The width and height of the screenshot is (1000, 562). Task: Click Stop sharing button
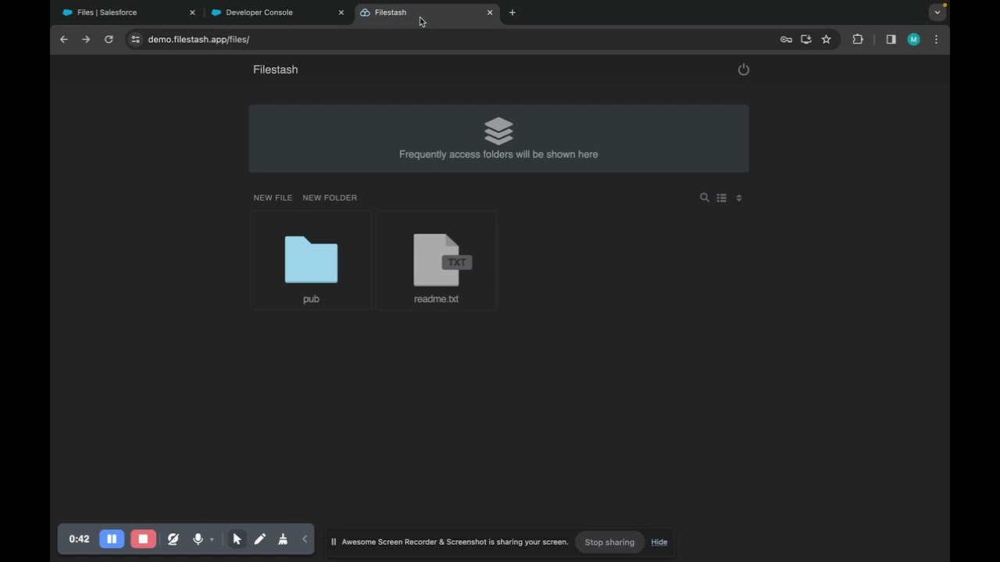click(x=609, y=542)
